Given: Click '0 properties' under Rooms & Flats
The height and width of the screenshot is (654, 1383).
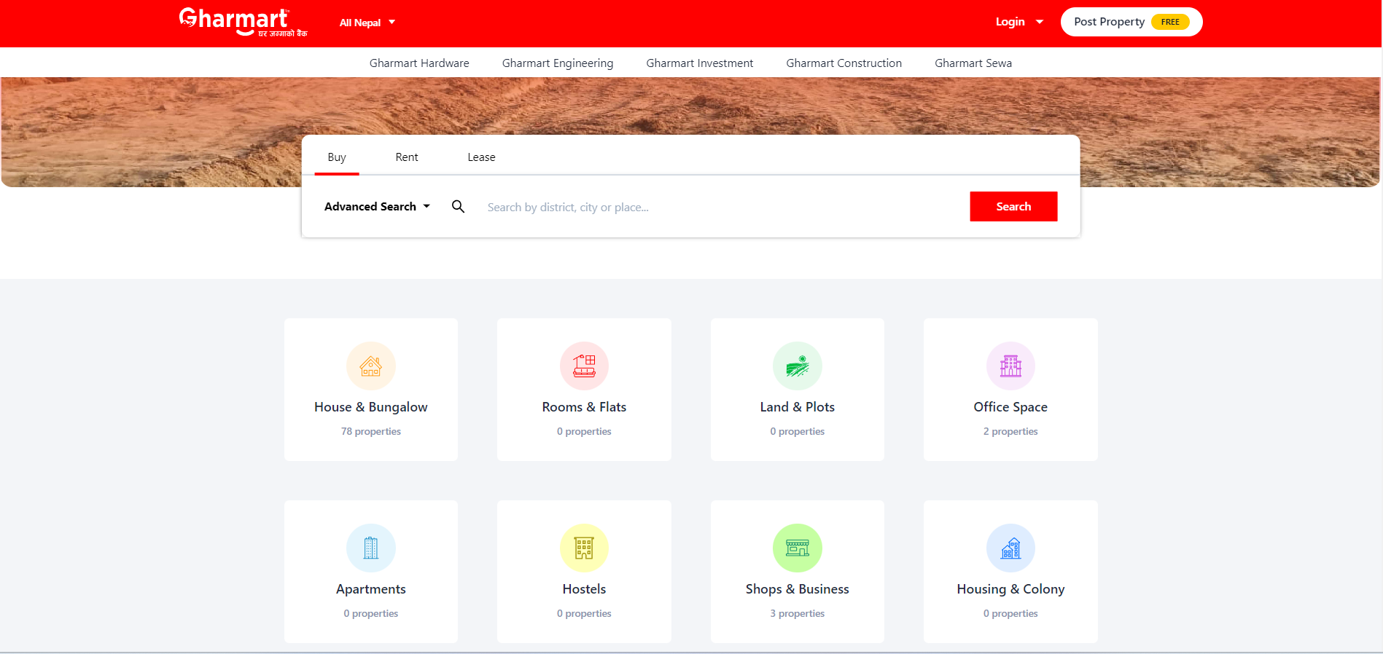Looking at the screenshot, I should coord(584,431).
